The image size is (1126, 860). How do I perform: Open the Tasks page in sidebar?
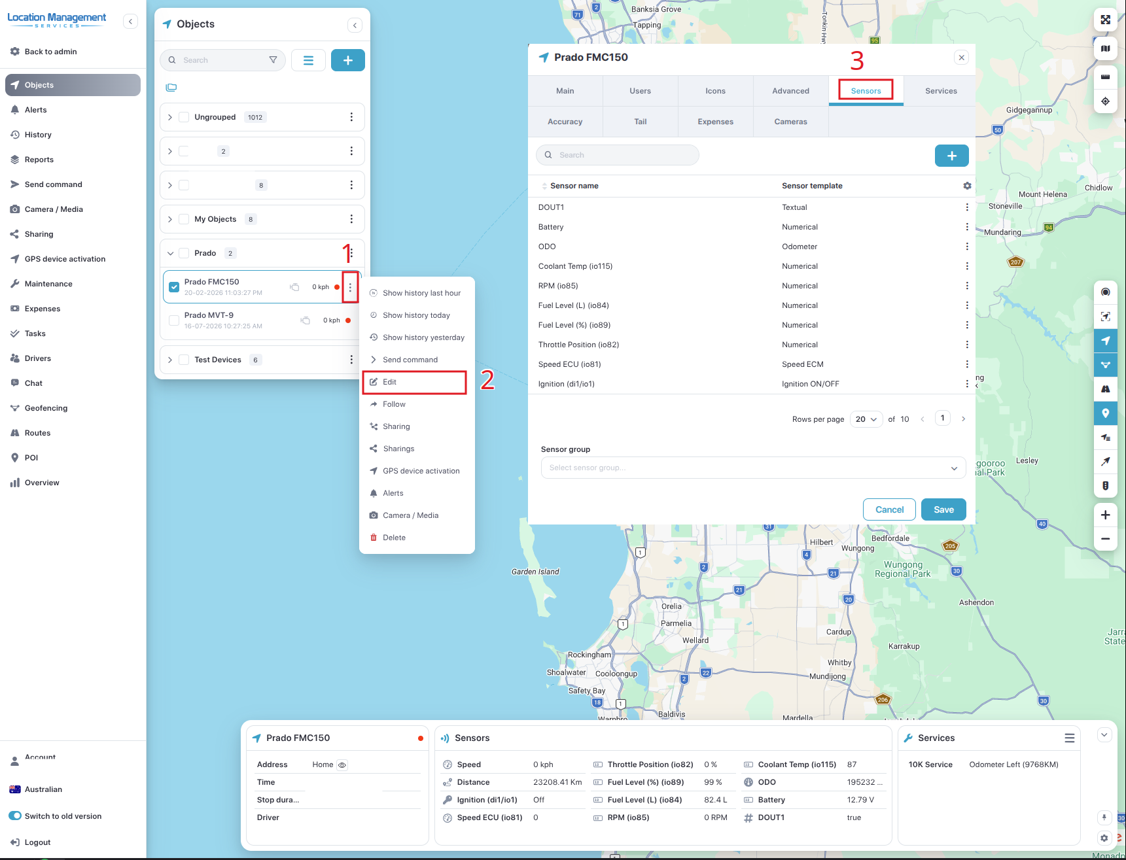35,334
